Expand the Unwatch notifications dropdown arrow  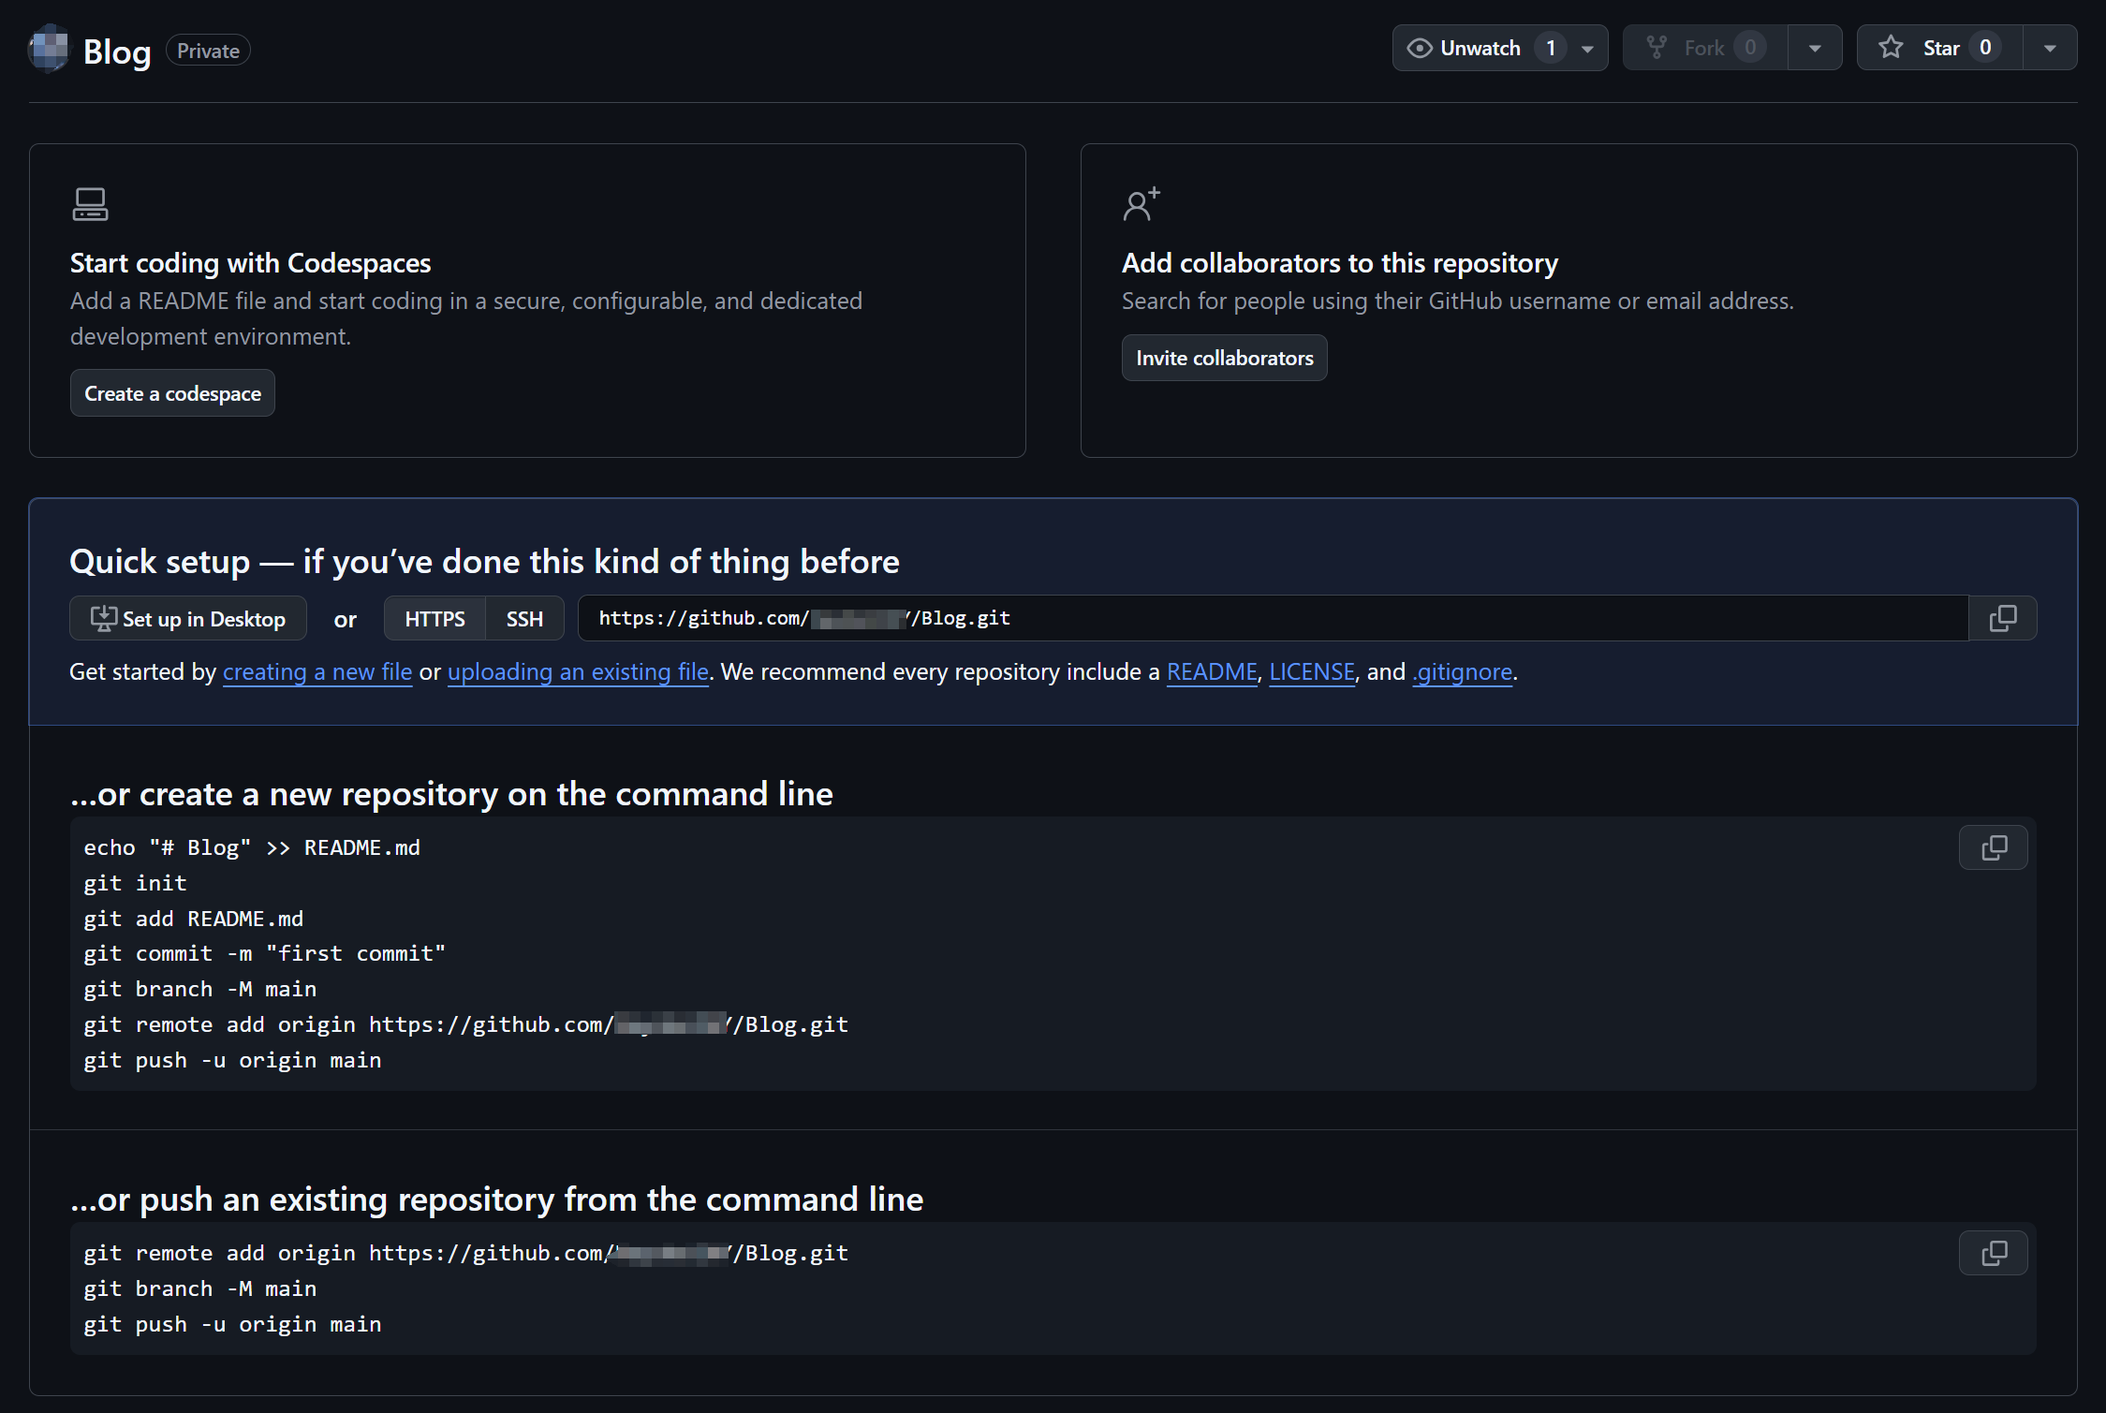tap(1587, 49)
